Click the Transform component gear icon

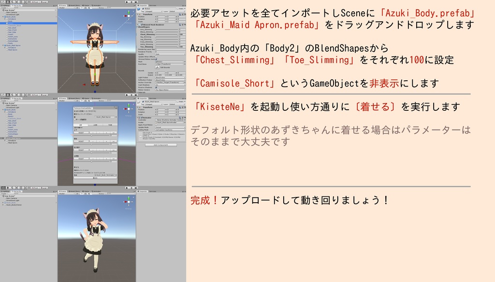click(184, 15)
